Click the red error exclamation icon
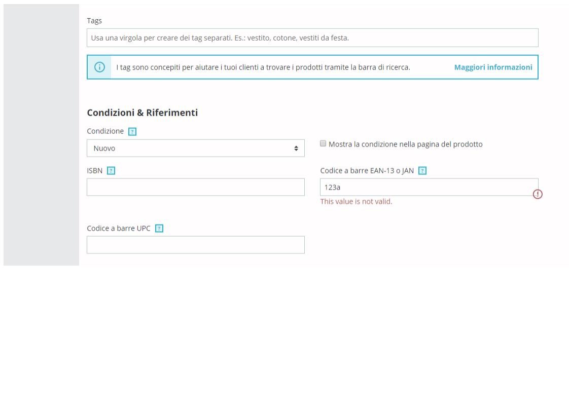 (538, 195)
